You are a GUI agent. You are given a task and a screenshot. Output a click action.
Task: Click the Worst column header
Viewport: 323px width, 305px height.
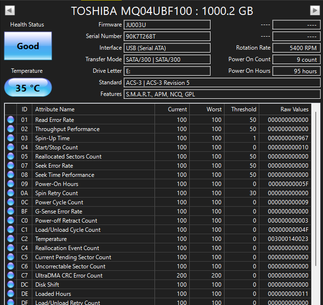tap(207, 109)
